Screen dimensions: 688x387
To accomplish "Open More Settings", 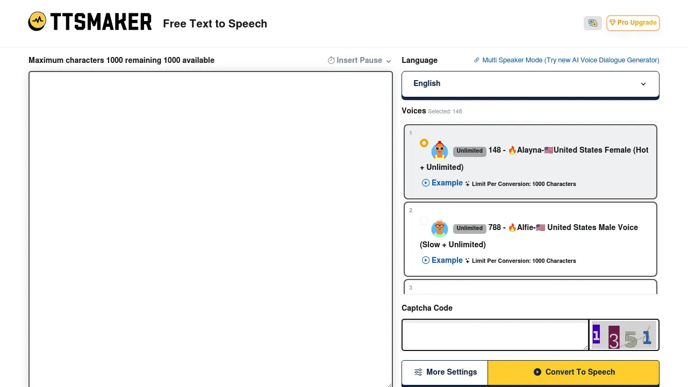I will pos(445,372).
